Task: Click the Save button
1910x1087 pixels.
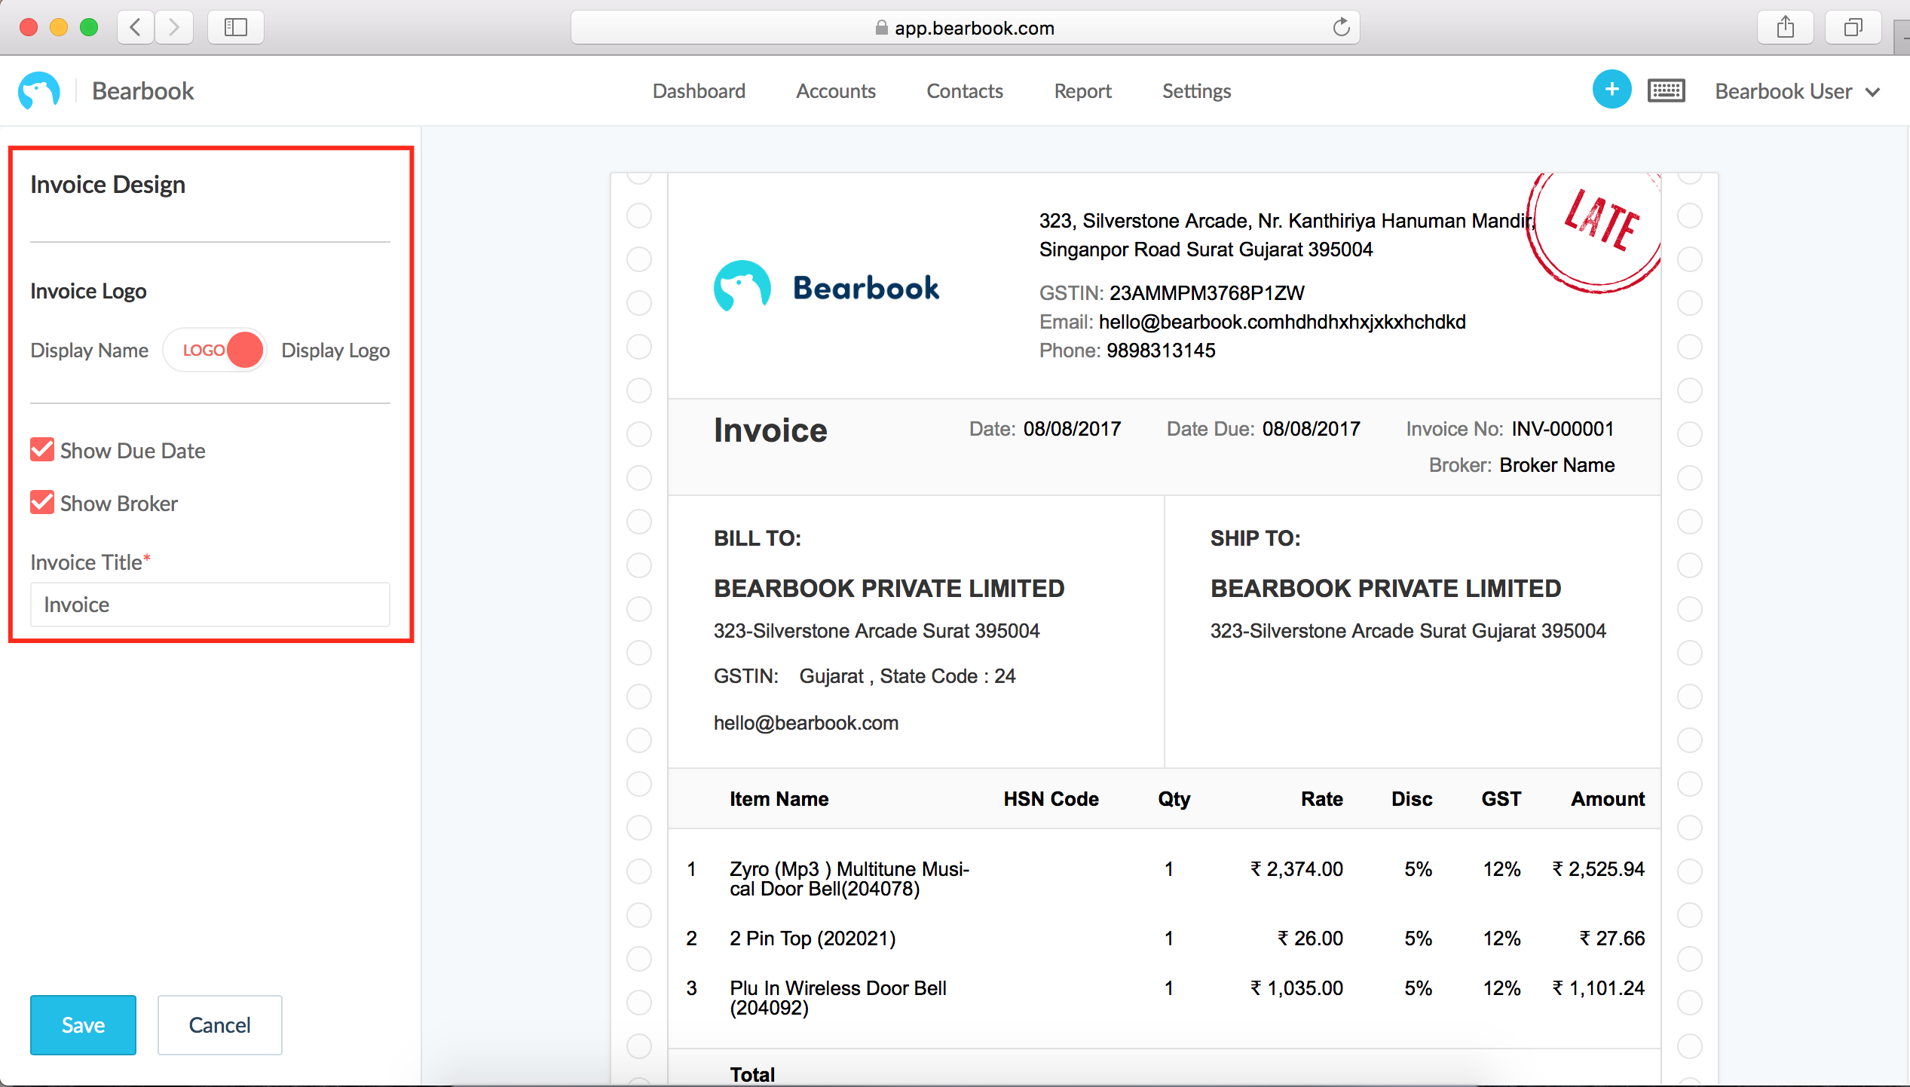Action: (83, 1024)
